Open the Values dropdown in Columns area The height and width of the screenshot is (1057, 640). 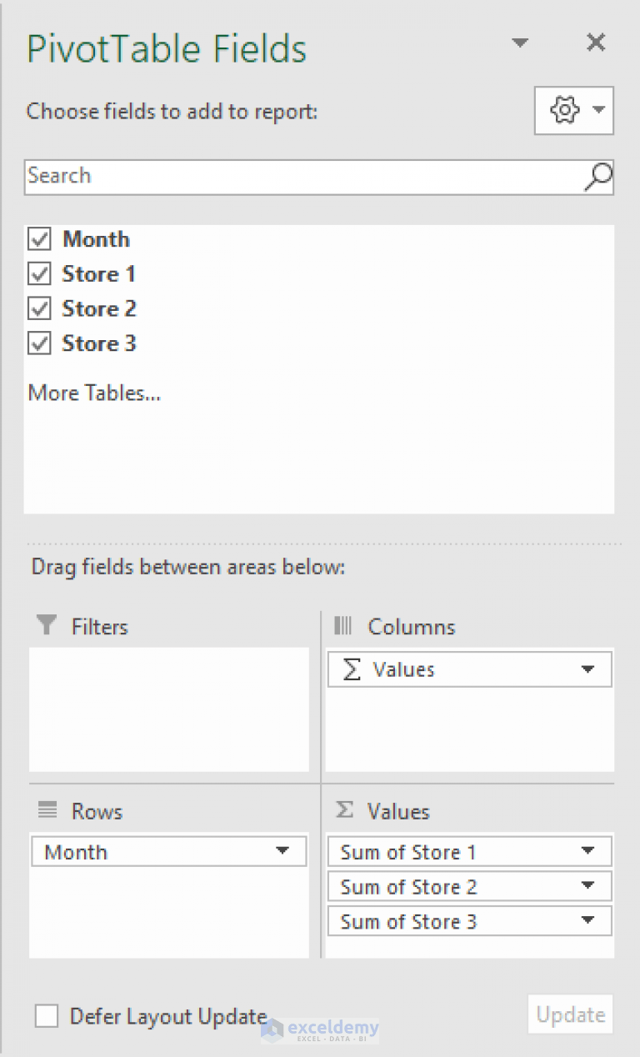click(x=589, y=669)
